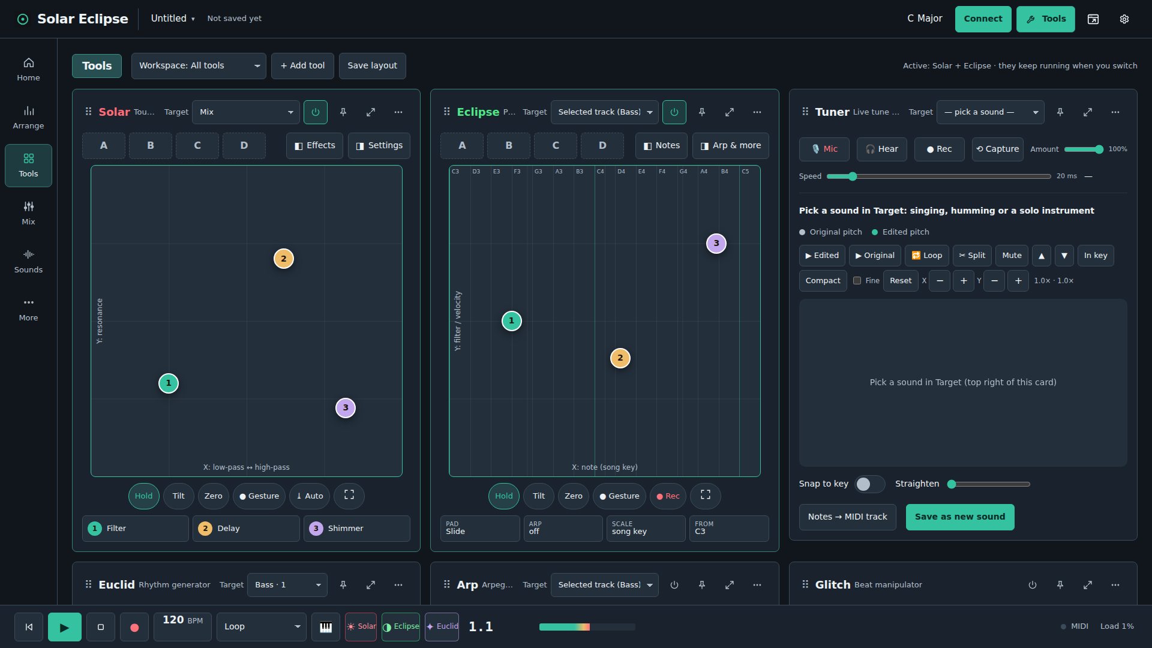Screen dimensions: 1152x648
Task: Click the Capture button in Tuner
Action: (x=998, y=149)
